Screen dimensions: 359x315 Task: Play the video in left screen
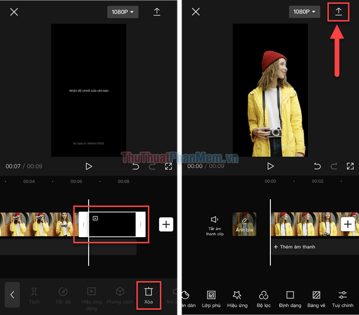coord(89,166)
